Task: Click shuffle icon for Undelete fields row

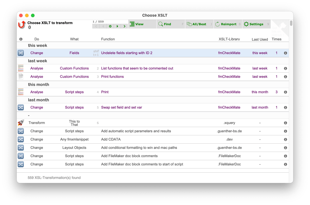Action: (x=21, y=53)
